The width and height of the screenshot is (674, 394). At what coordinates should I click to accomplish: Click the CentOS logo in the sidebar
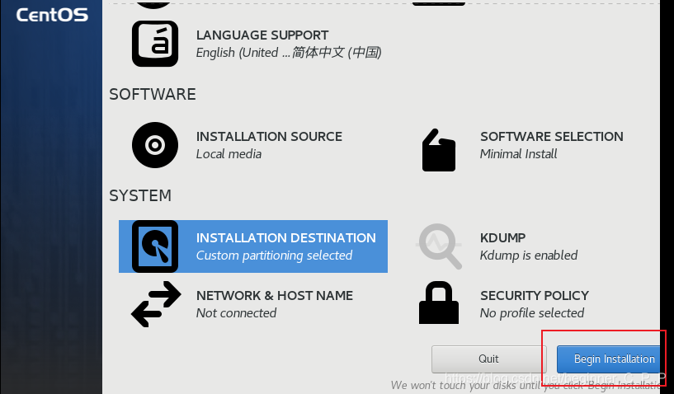coord(52,15)
